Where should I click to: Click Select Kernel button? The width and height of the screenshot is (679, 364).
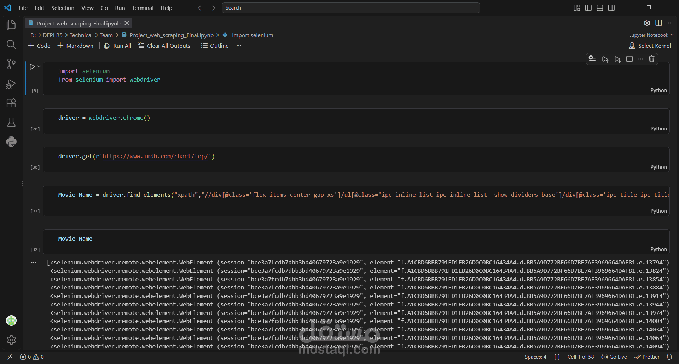tap(650, 46)
